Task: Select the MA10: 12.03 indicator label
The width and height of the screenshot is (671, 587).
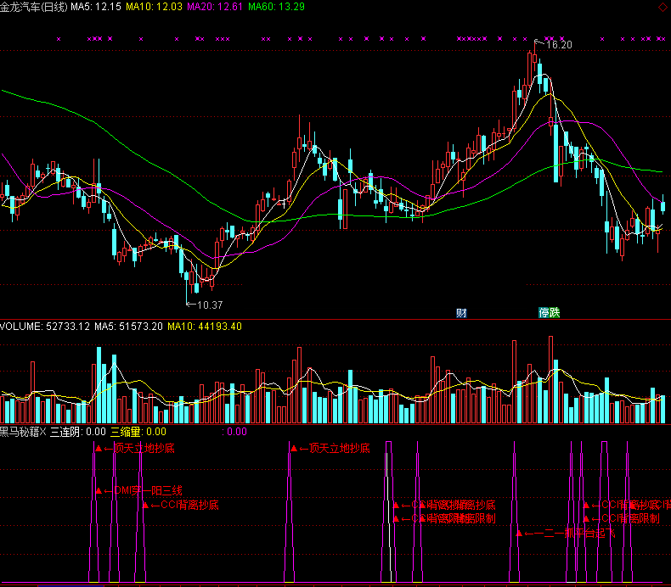Action: click(x=154, y=7)
